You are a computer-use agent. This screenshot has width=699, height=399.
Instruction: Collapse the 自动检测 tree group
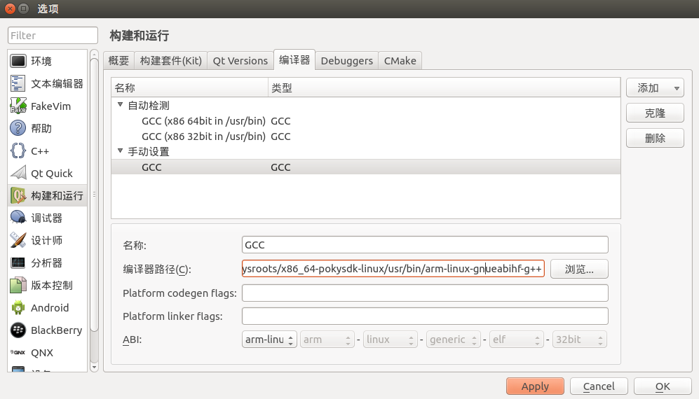pos(120,105)
